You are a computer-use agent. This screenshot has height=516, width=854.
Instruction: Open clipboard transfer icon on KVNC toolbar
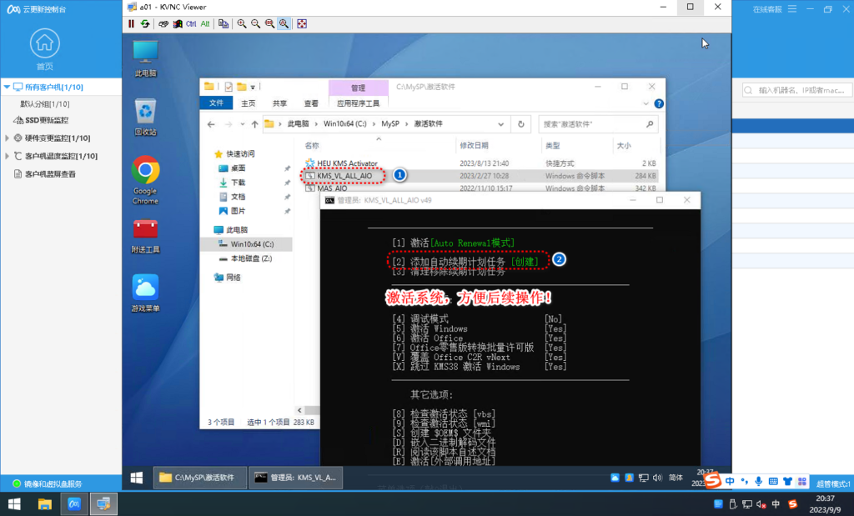pos(224,23)
